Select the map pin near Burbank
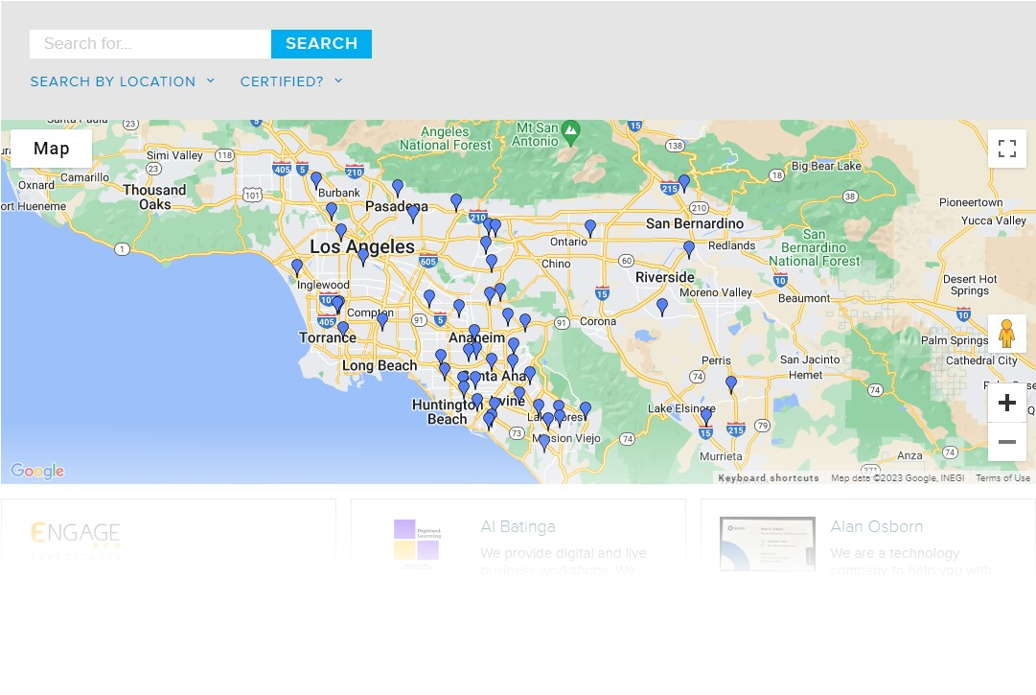 click(x=316, y=179)
